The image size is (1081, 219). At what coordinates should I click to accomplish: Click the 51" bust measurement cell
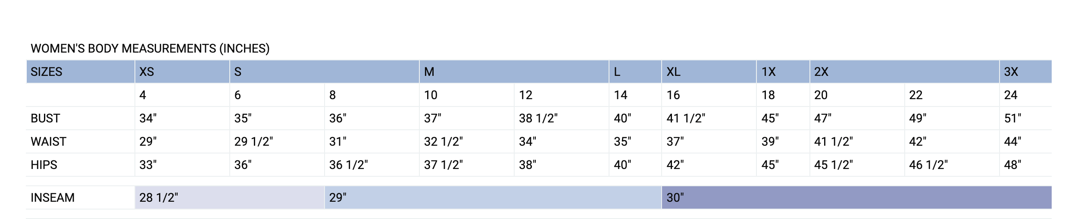1025,118
